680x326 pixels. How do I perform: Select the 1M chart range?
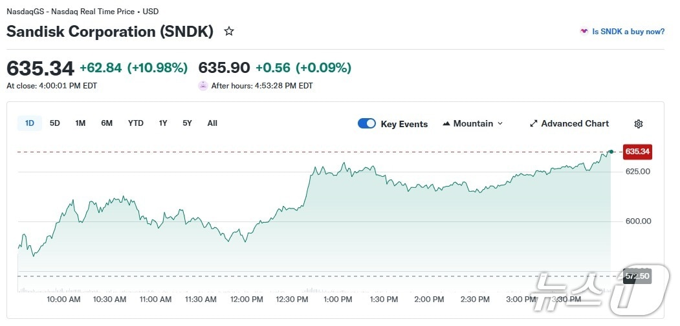pos(80,123)
